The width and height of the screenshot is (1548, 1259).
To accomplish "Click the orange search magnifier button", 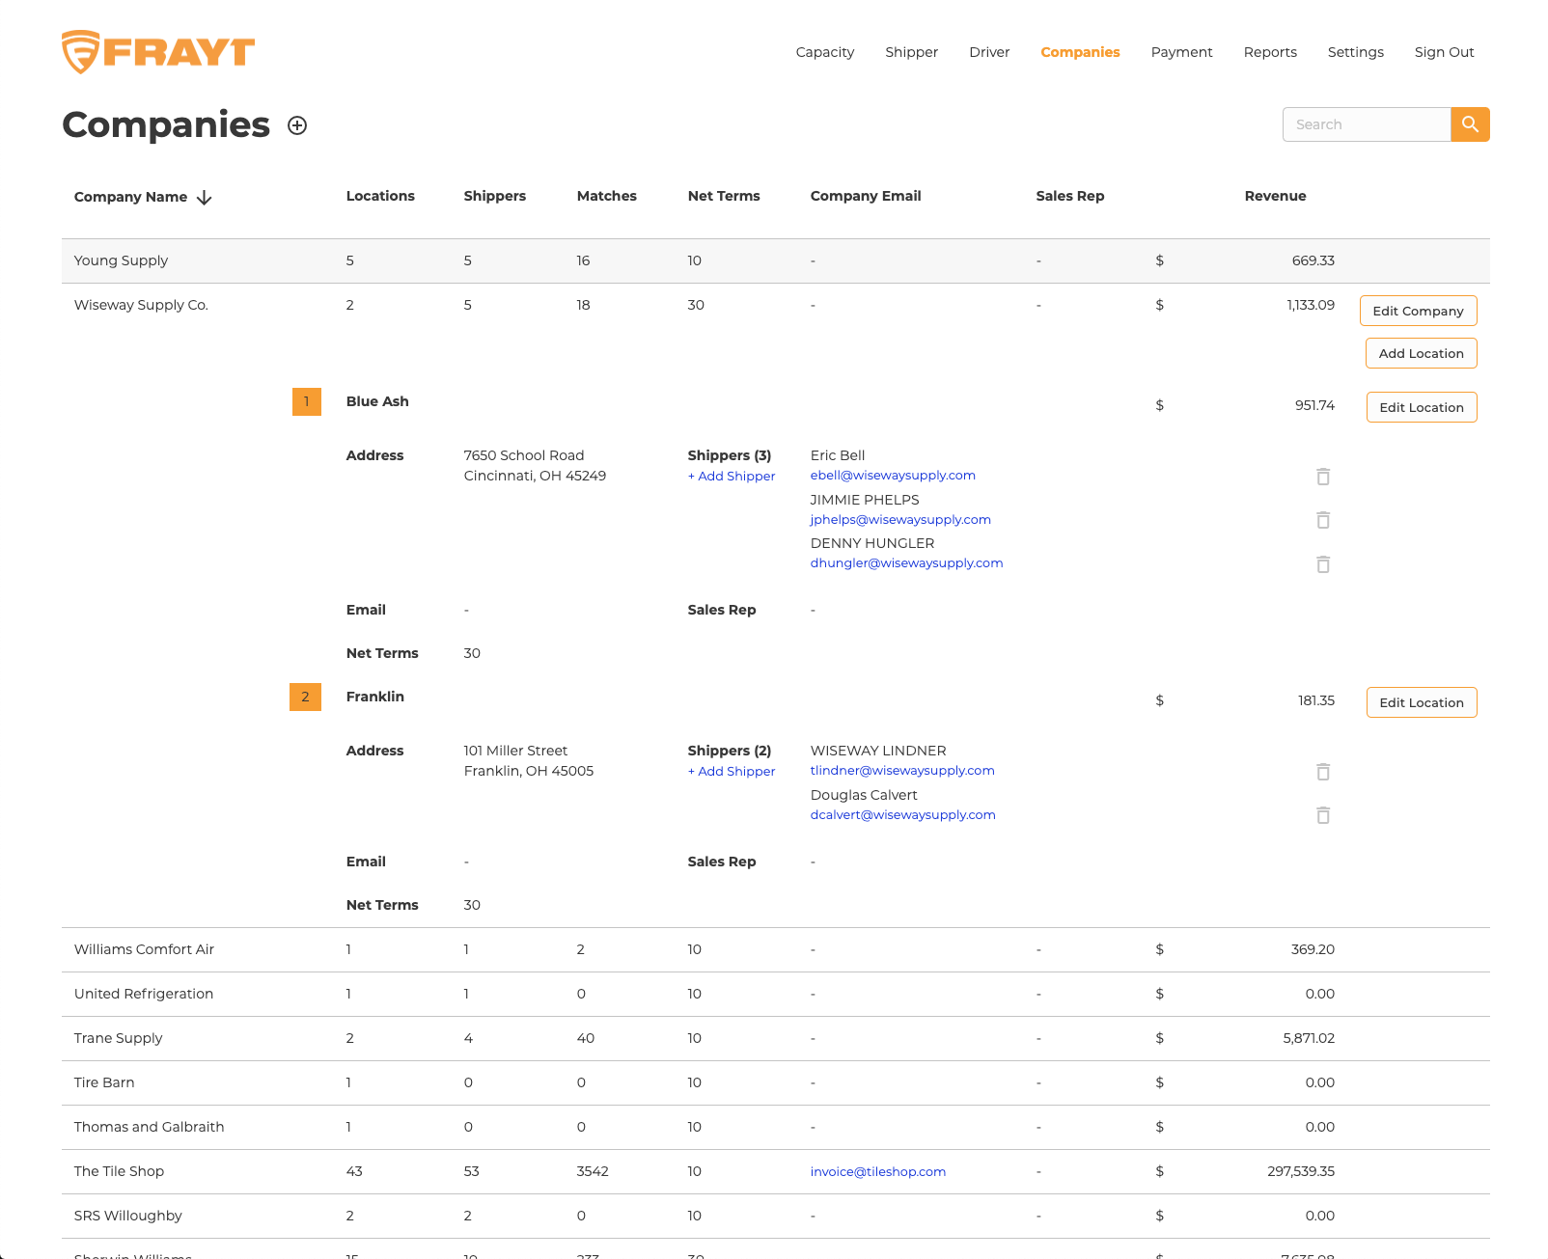I will click(x=1470, y=124).
